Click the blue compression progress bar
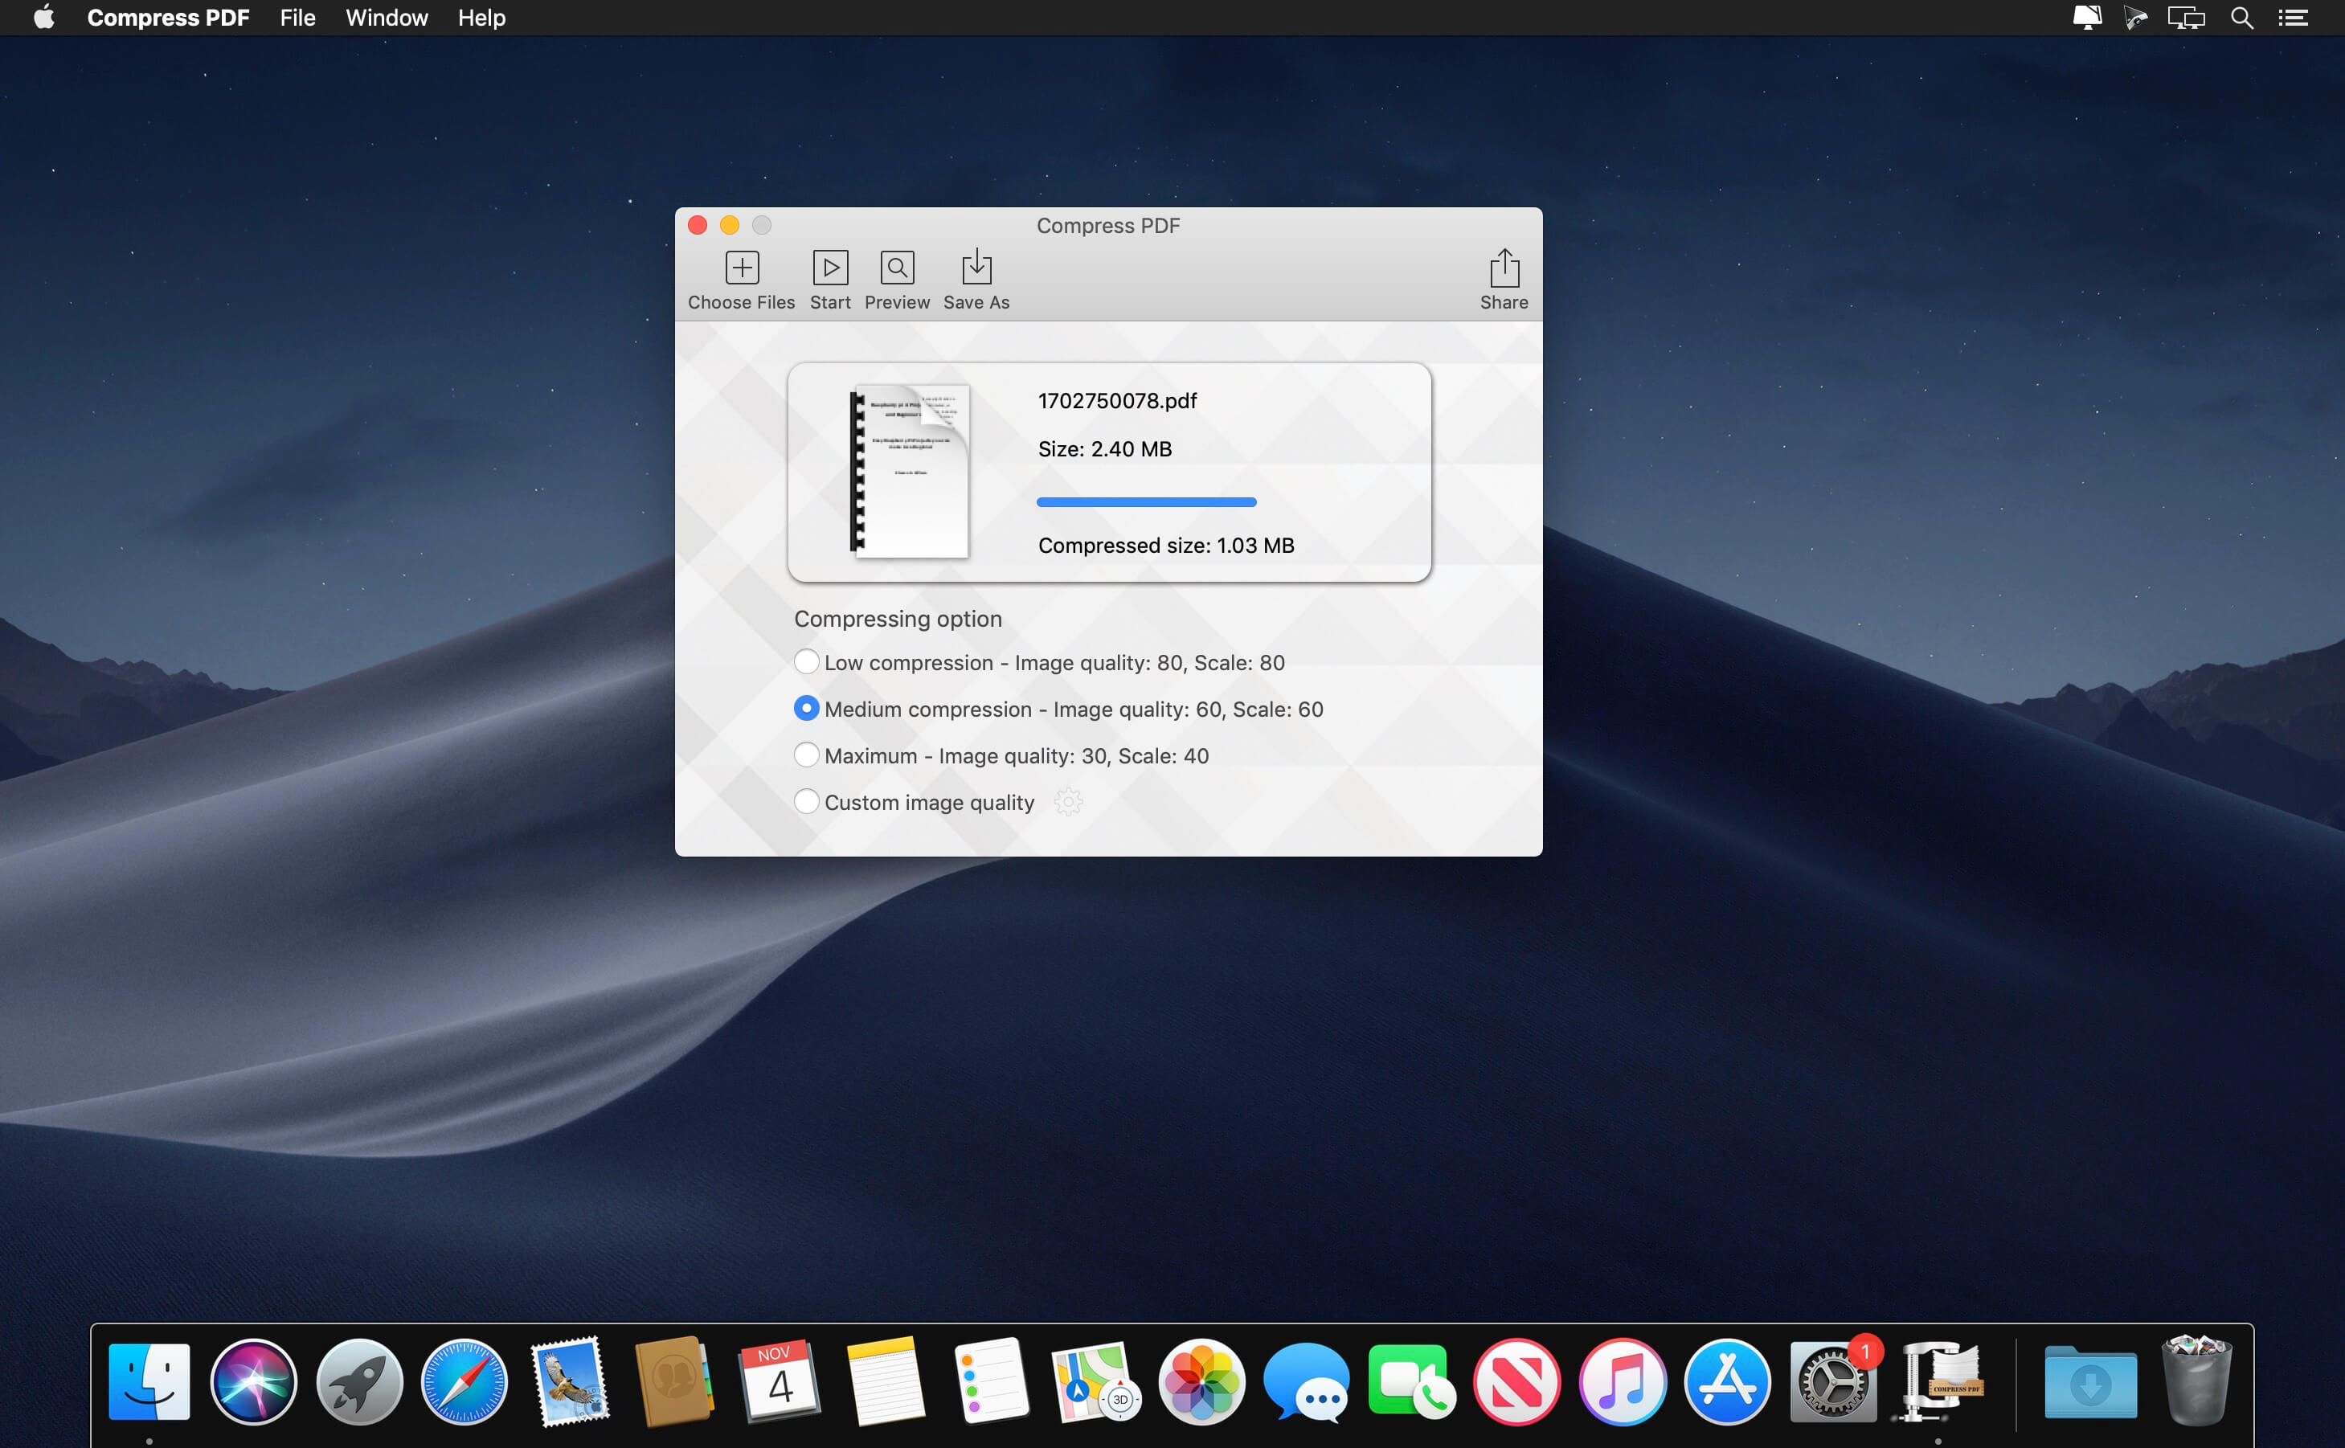The width and height of the screenshot is (2345, 1448). [x=1145, y=502]
